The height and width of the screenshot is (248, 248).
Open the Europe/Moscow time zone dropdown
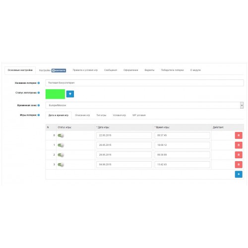(144, 105)
